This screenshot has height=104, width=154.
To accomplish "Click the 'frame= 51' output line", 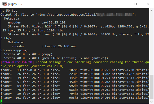I will [75, 82].
